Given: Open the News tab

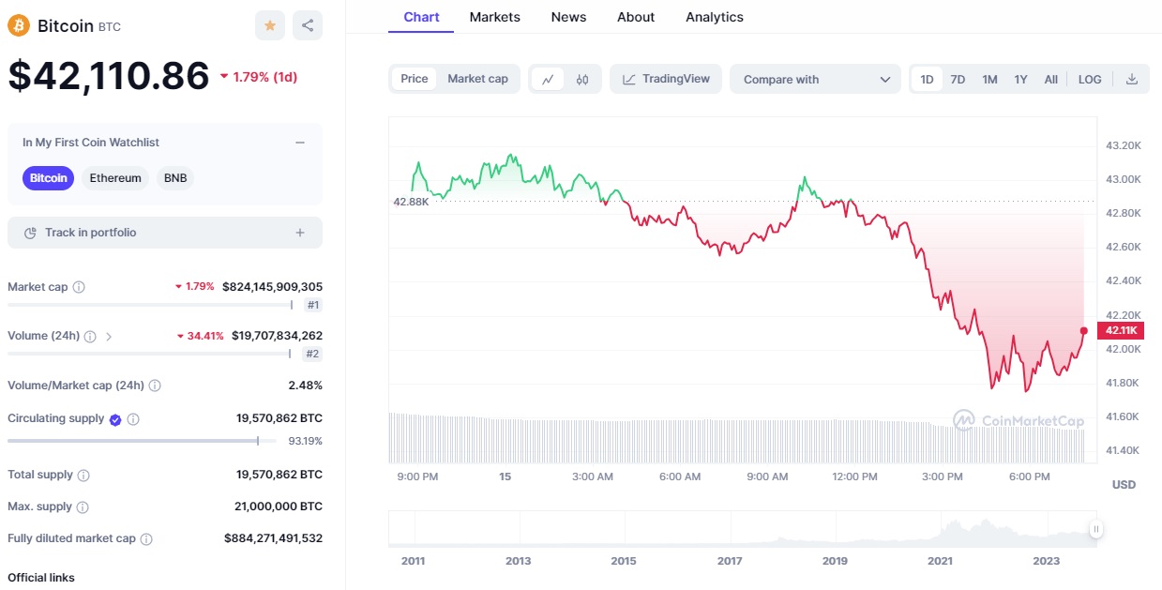Looking at the screenshot, I should (x=568, y=17).
